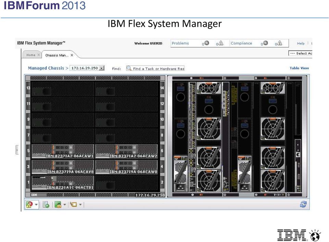Click the Compliance critical error icon
The image size is (329, 242).
(x=265, y=43)
